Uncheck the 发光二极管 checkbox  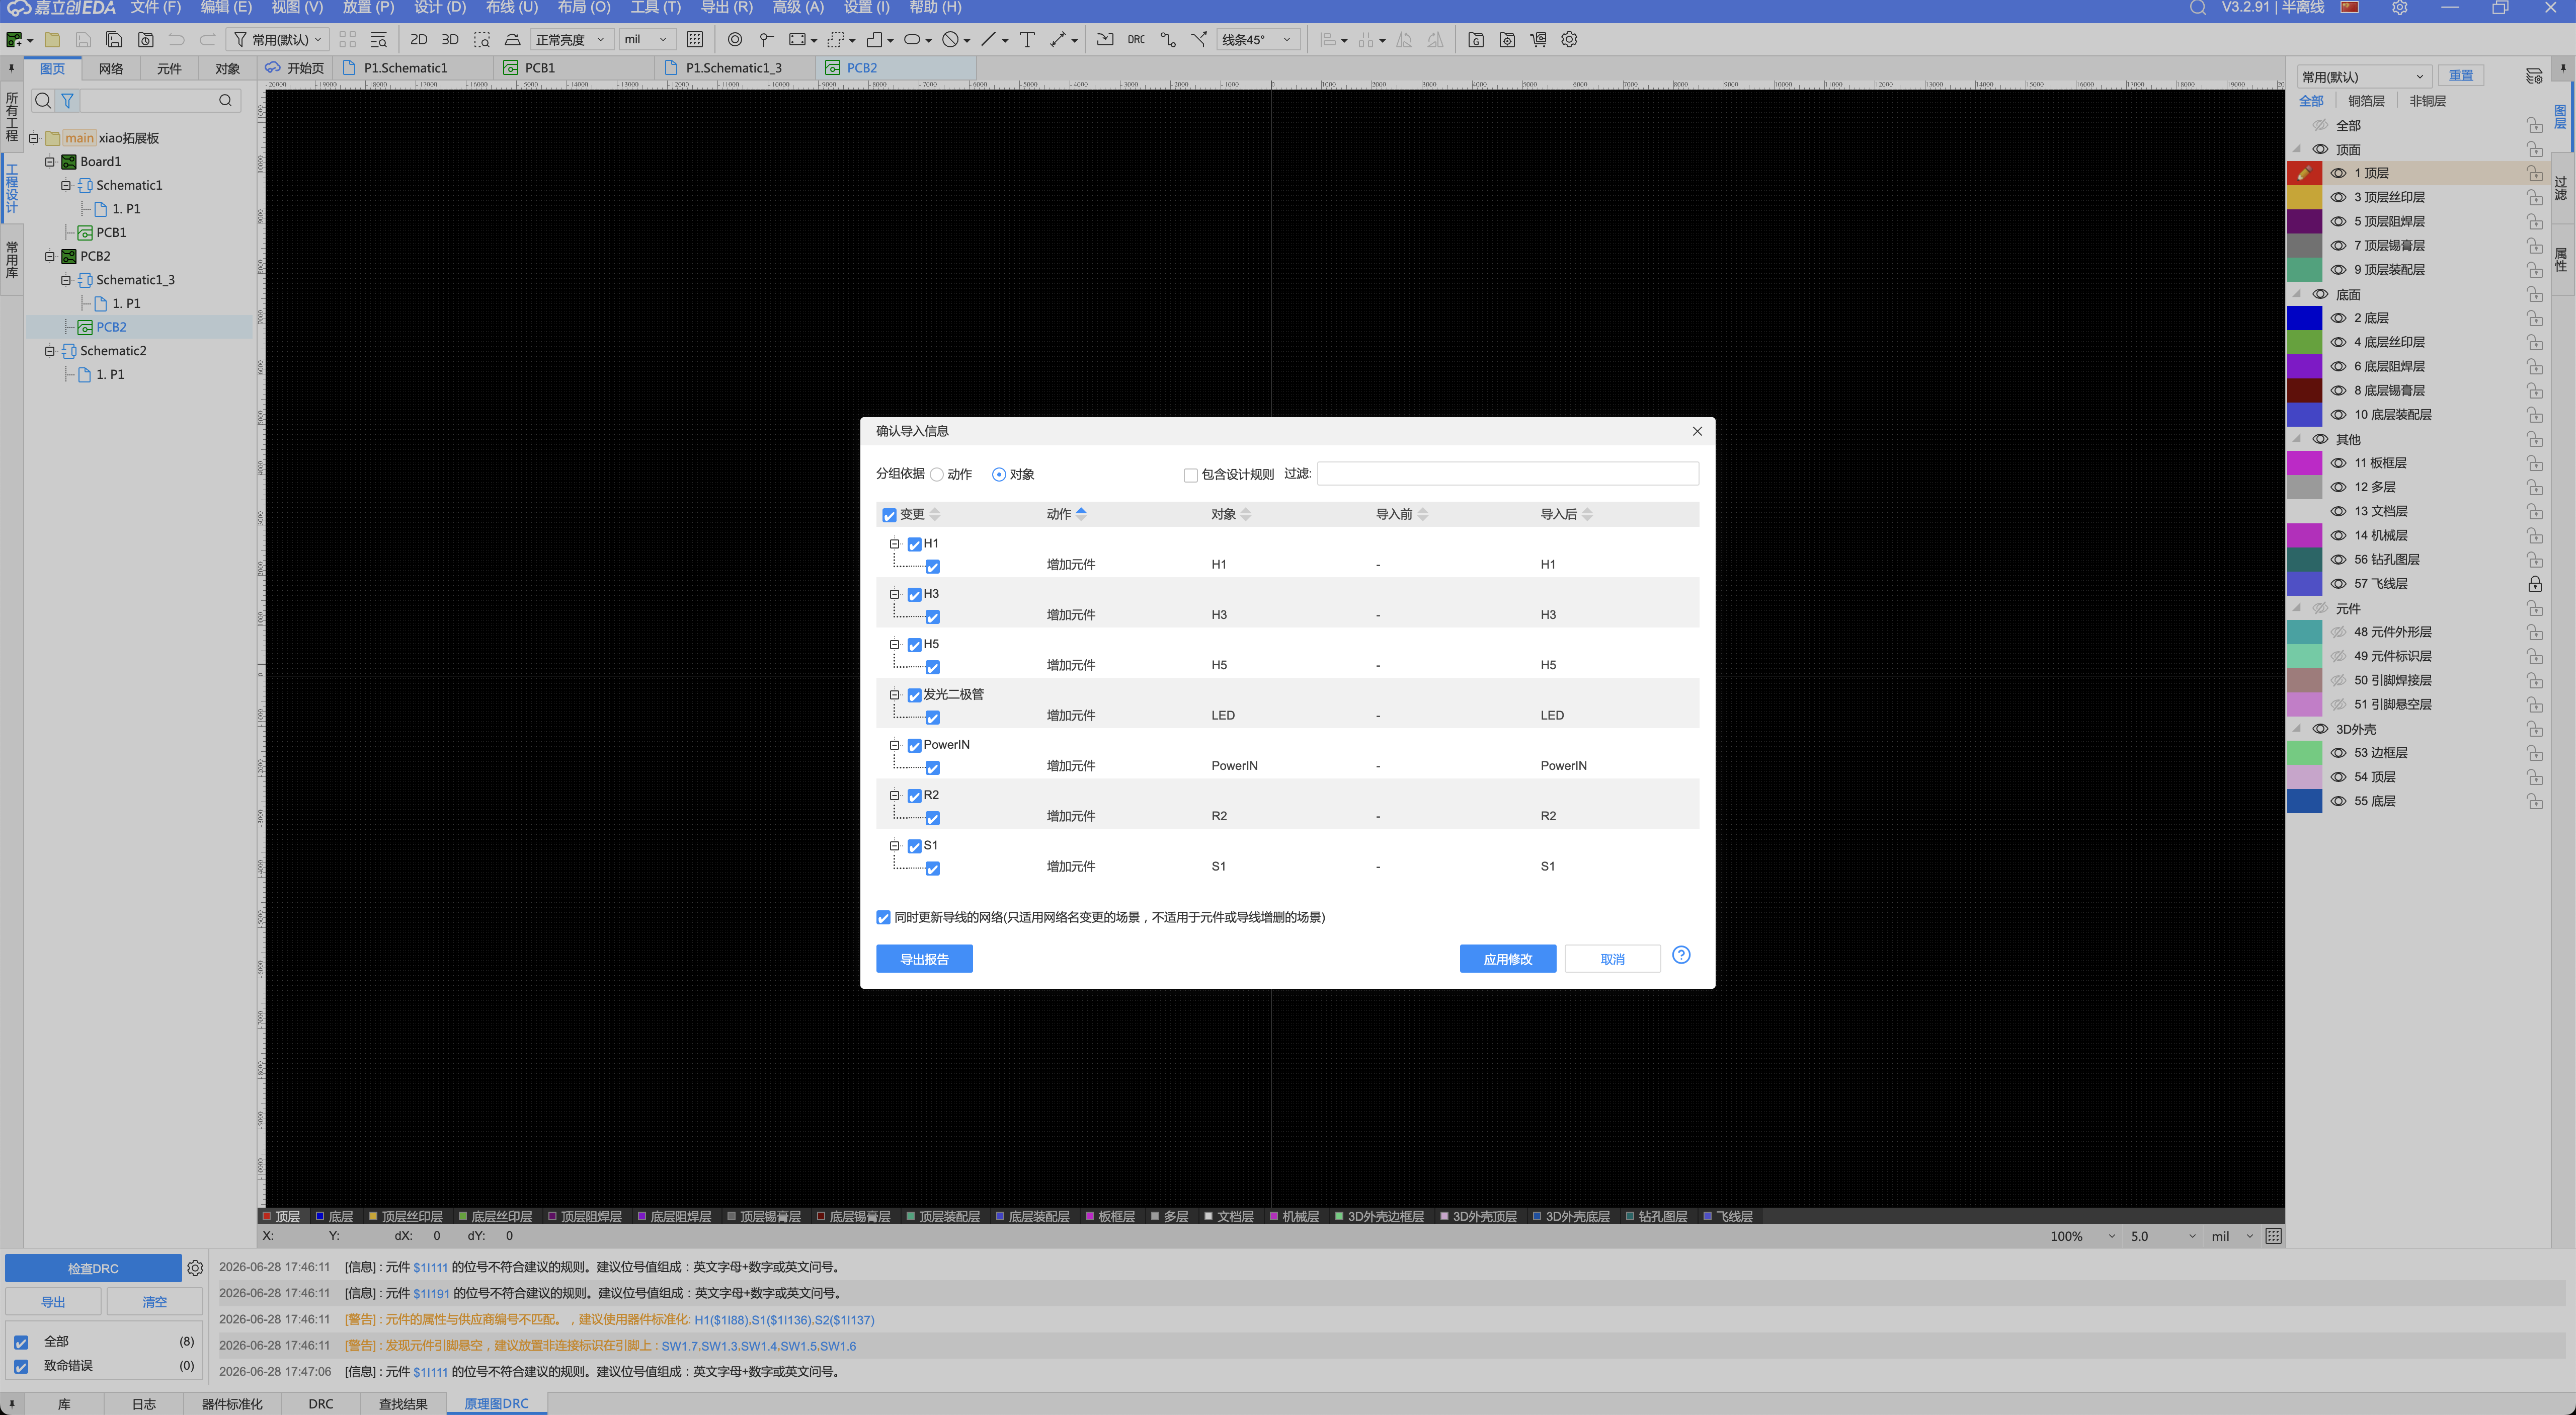914,696
